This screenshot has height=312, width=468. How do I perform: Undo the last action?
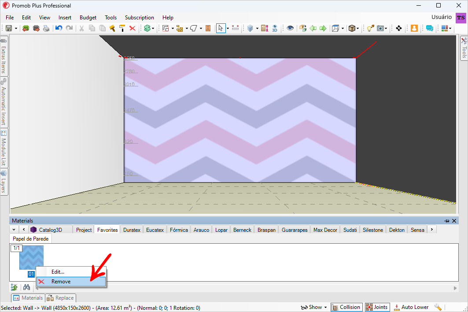click(x=59, y=28)
